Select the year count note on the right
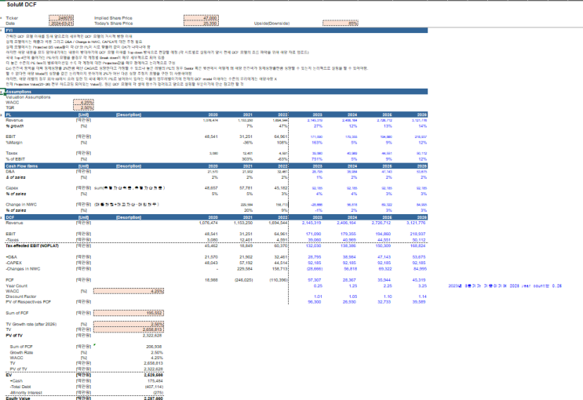Image resolution: width=583 pixels, height=400 pixels. [505, 285]
